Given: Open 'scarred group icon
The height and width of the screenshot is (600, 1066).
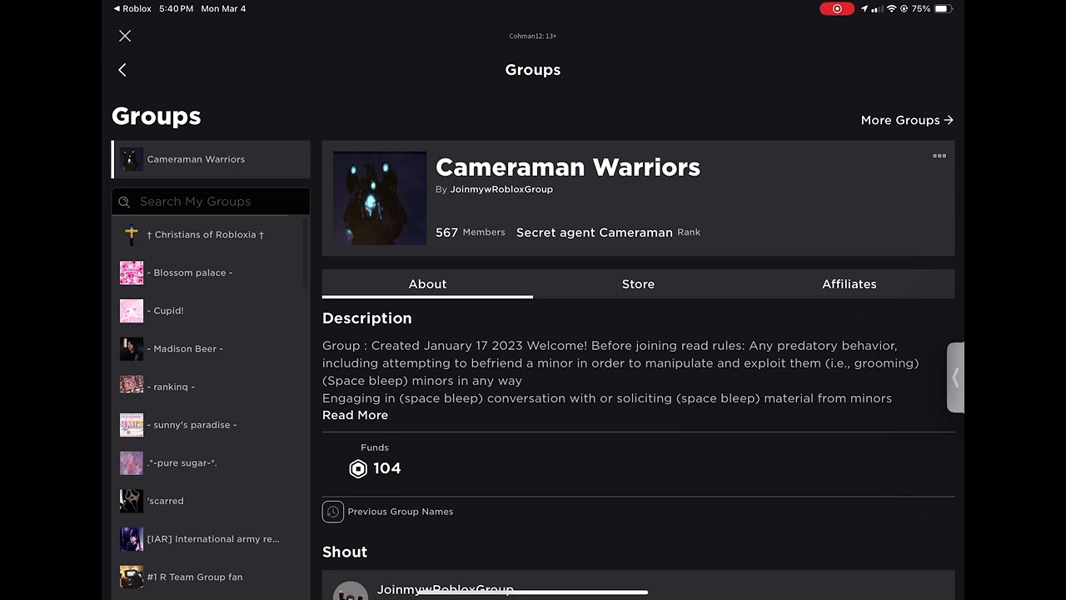Looking at the screenshot, I should 132,501.
